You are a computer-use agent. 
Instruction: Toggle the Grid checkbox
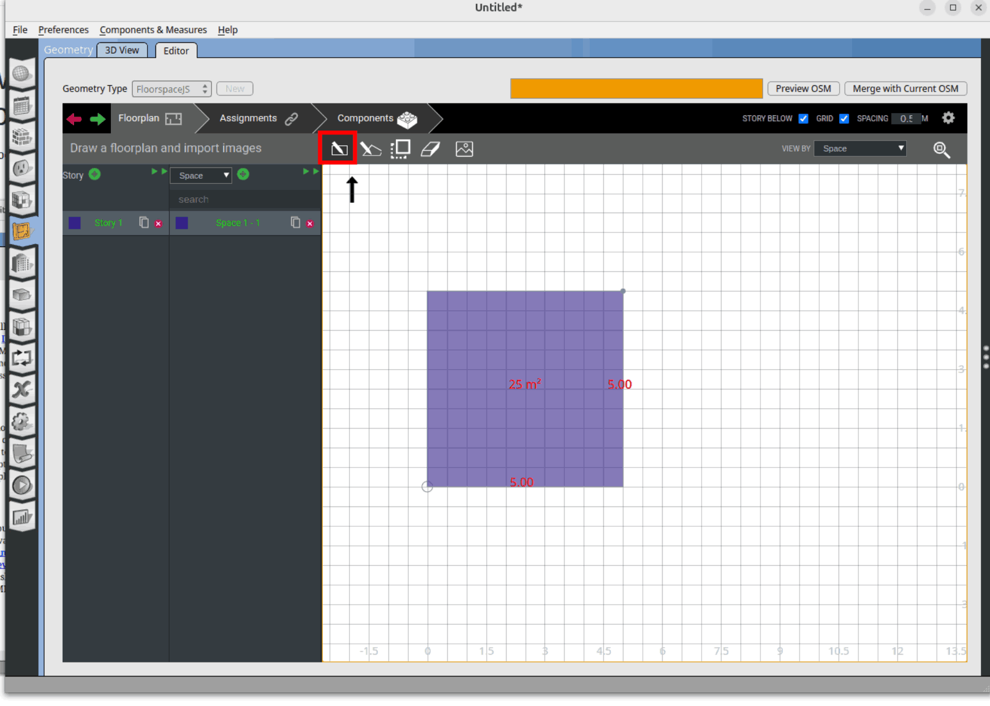point(844,119)
